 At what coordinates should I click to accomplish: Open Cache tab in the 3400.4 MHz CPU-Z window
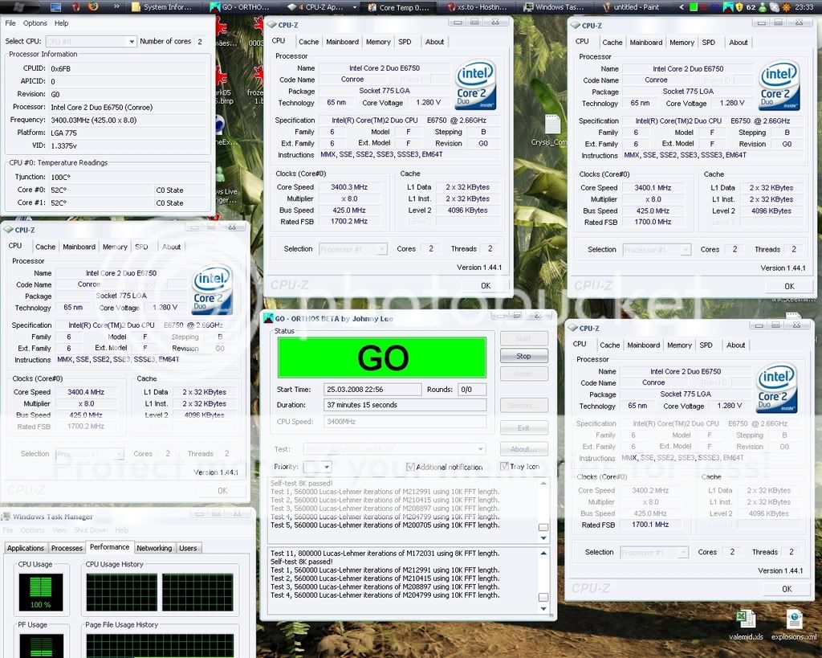coord(45,247)
